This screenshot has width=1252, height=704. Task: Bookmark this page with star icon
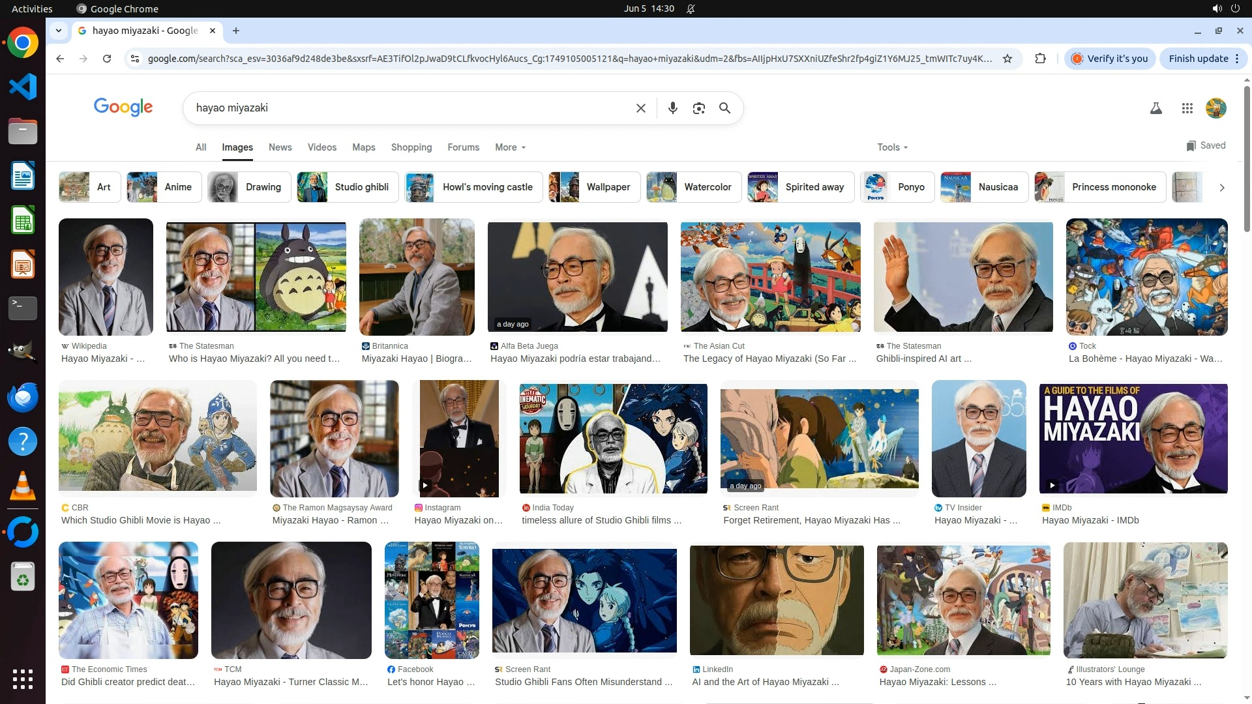click(x=1007, y=59)
